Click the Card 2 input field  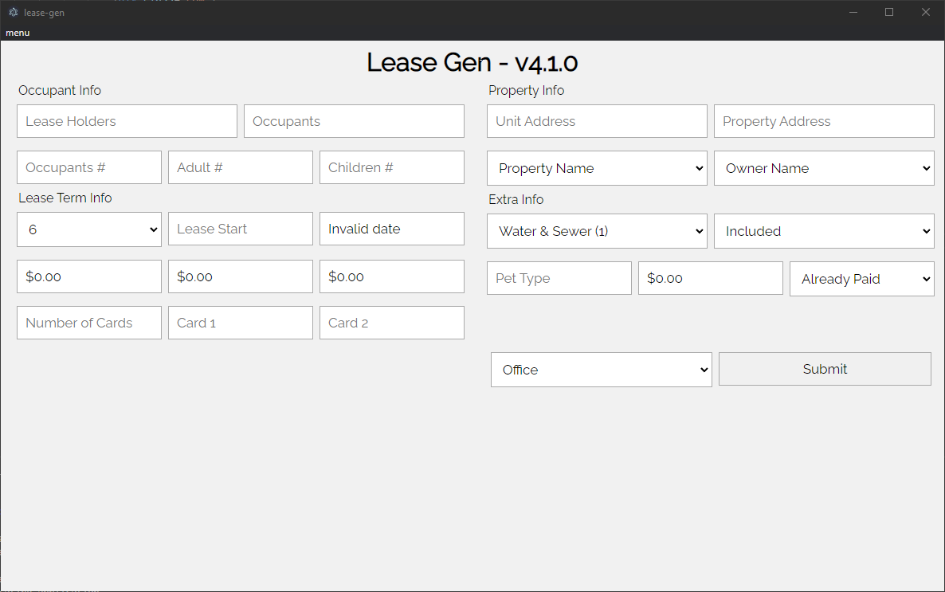coord(391,323)
